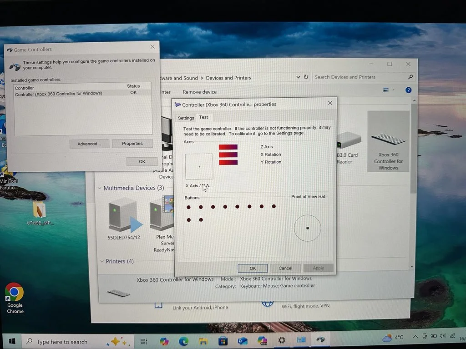Viewport: 466px width, 349px height.
Task: Select the Xbox 360 Controller for Windows device
Action: click(388, 141)
